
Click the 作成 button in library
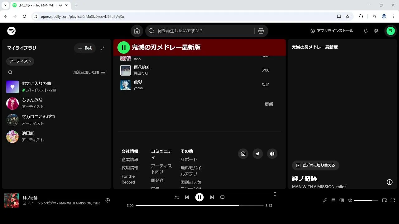(85, 48)
